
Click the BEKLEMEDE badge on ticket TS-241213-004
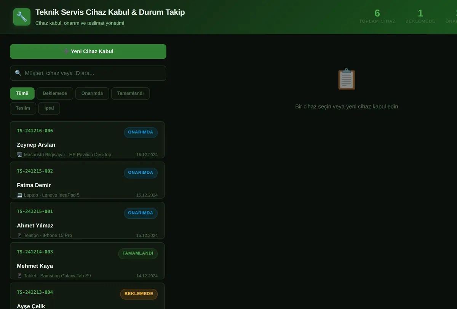139,294
